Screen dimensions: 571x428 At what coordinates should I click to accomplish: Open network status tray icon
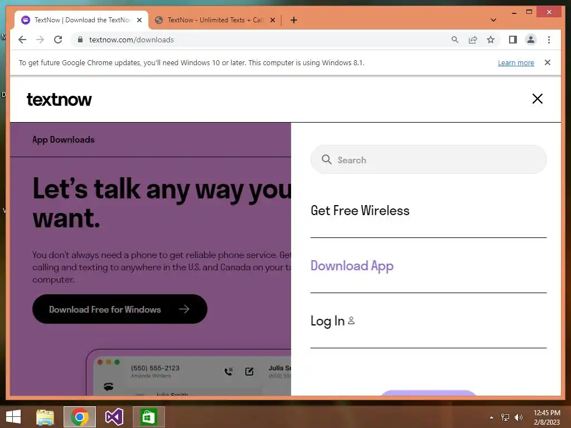(x=505, y=417)
